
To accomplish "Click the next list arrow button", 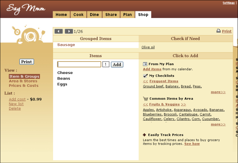I will point(68,32).
